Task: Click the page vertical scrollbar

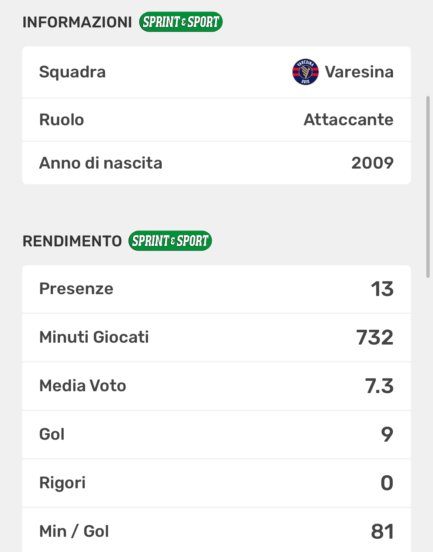Action: coord(428,187)
